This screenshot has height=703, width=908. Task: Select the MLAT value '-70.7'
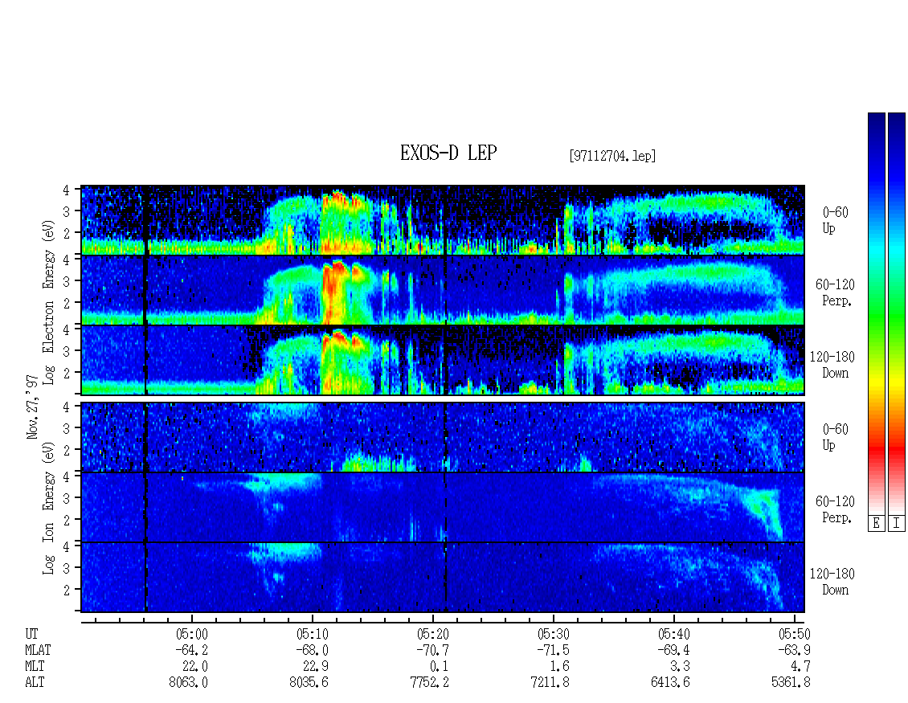pos(432,650)
